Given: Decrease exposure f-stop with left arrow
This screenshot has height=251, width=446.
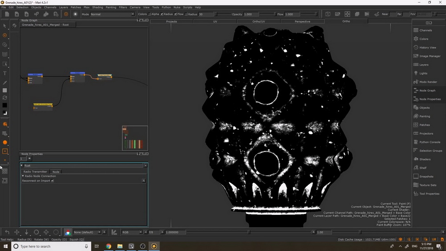Looking at the screenshot, I should [146, 232].
